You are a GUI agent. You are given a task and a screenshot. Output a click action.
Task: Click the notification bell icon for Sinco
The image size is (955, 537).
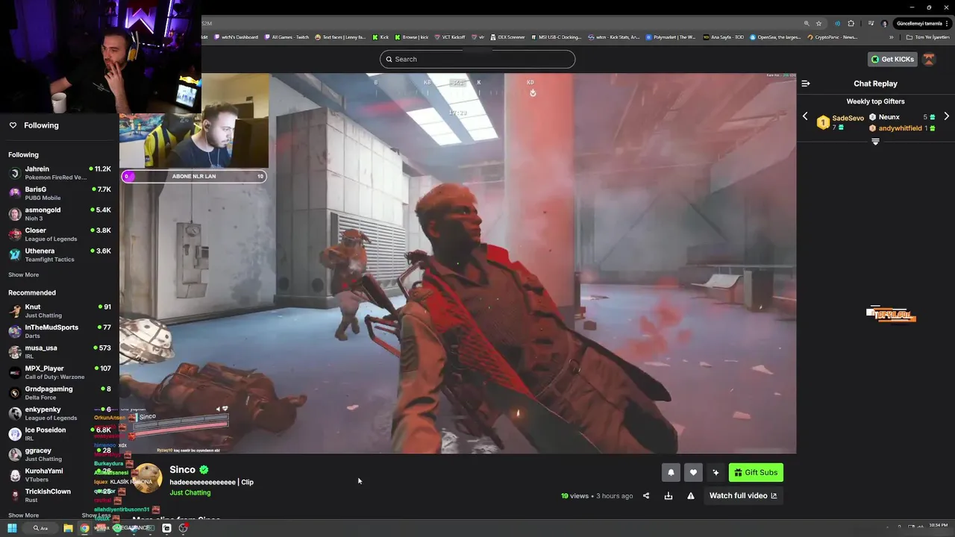671,472
